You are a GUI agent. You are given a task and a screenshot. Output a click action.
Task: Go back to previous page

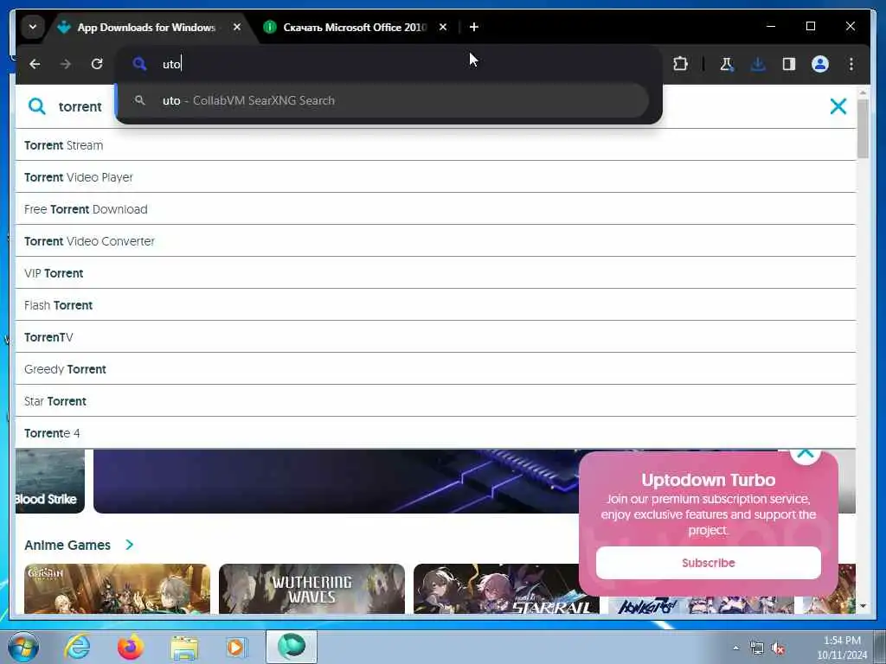click(x=35, y=64)
